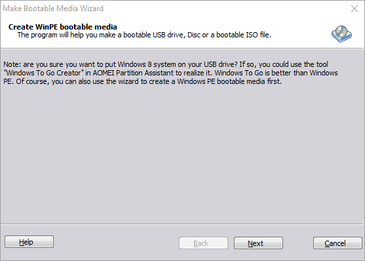Open the Help button

coord(29,242)
